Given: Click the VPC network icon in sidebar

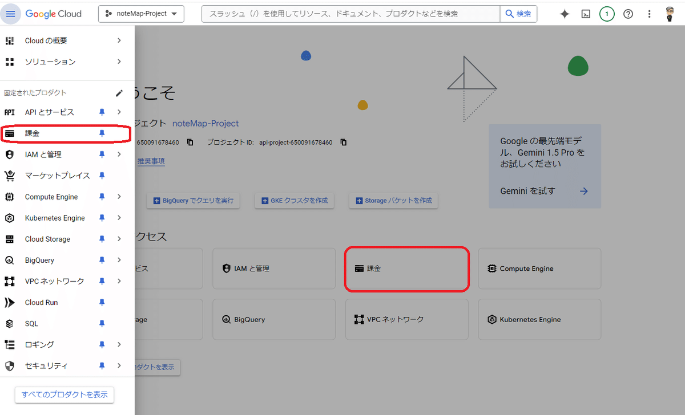Looking at the screenshot, I should (x=9, y=281).
